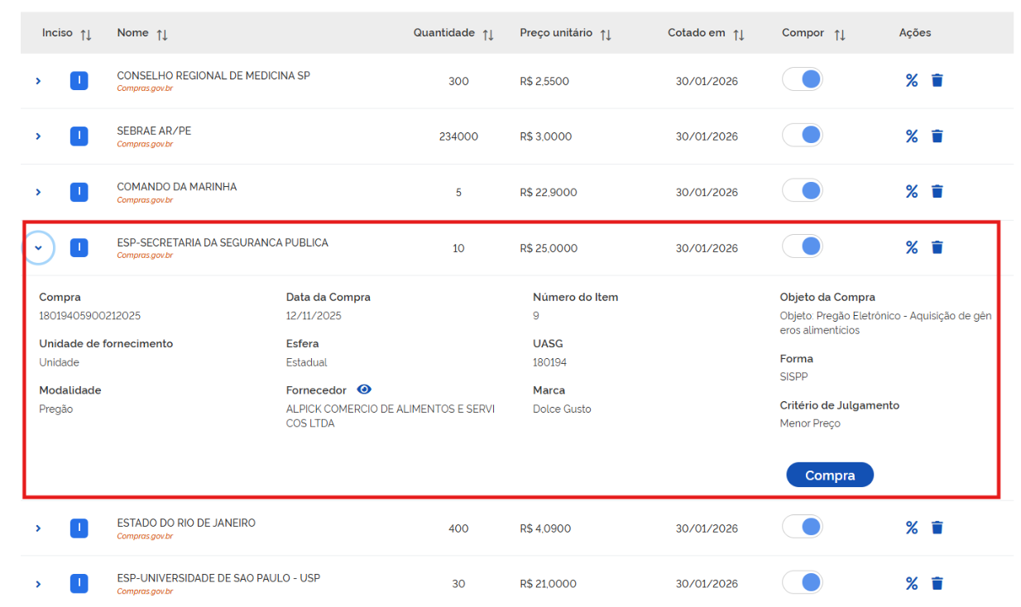
Task: Toggle Compor switch for ESTADO DO RIO DE JANEIRO
Action: click(802, 527)
